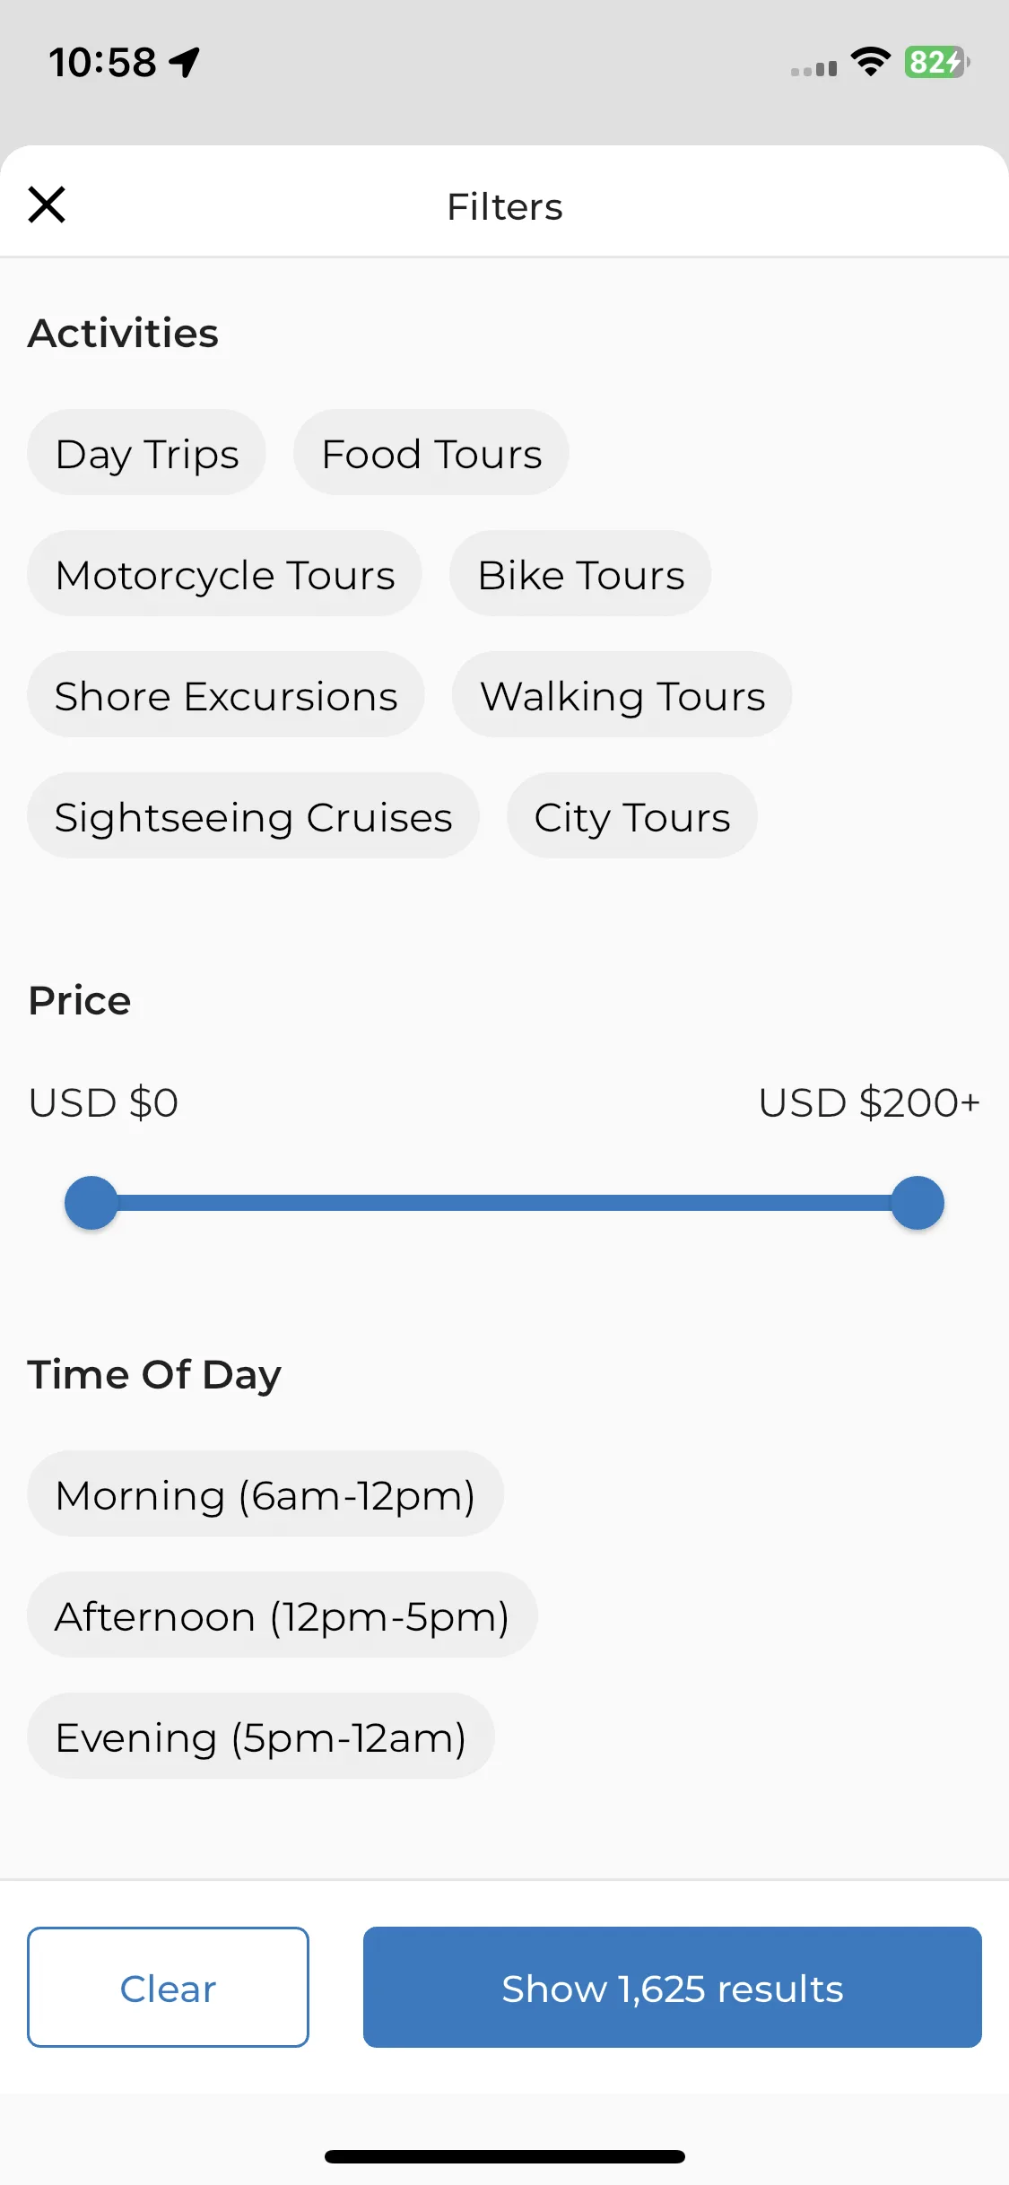Select the Shore Excursions chip
Screen dimensions: 1009x2185
point(226,694)
